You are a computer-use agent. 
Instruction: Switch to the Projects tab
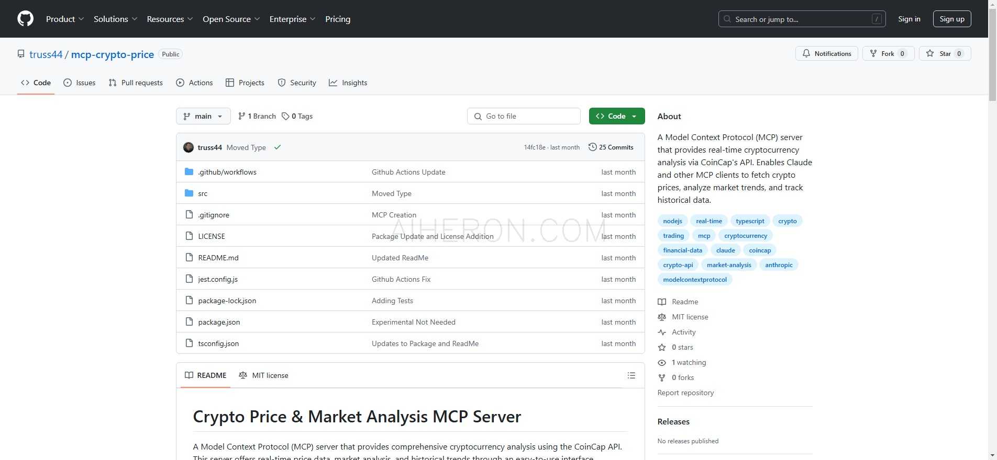[245, 83]
